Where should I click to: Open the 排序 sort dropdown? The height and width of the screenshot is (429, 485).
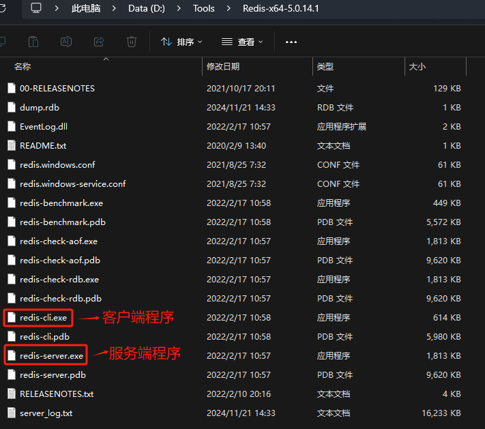click(181, 42)
